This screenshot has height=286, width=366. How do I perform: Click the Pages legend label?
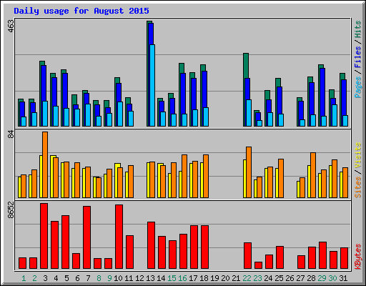point(358,87)
